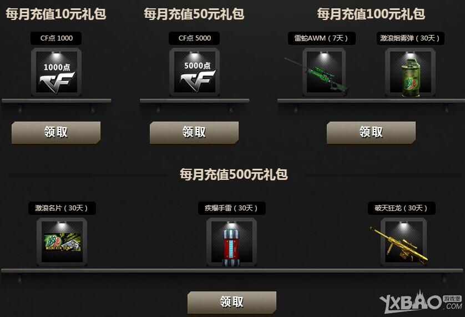The height and width of the screenshot is (317, 465).
Task: Click the 疾爆手雷（30天）label
Action: coord(231,208)
